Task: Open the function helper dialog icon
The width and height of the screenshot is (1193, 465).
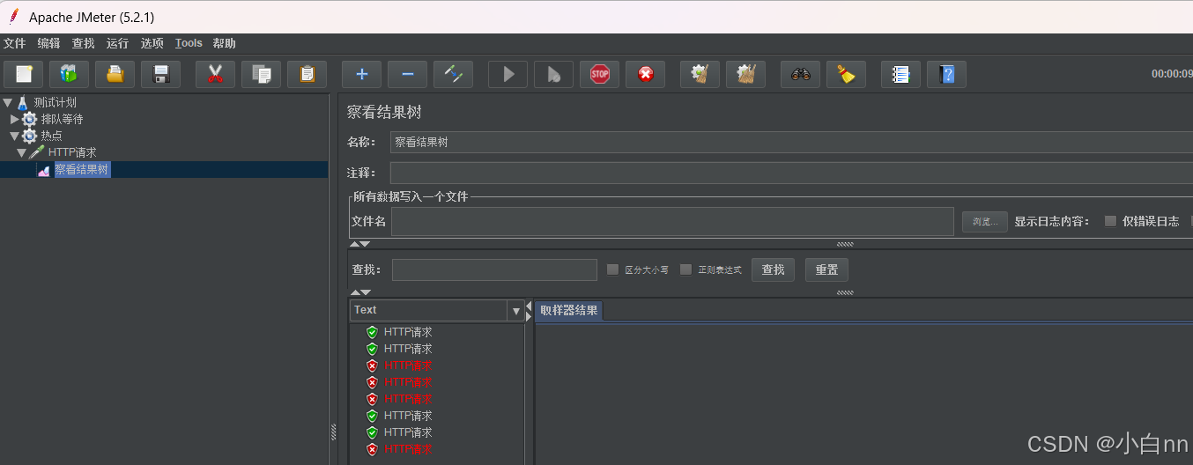Action: pyautogui.click(x=900, y=74)
